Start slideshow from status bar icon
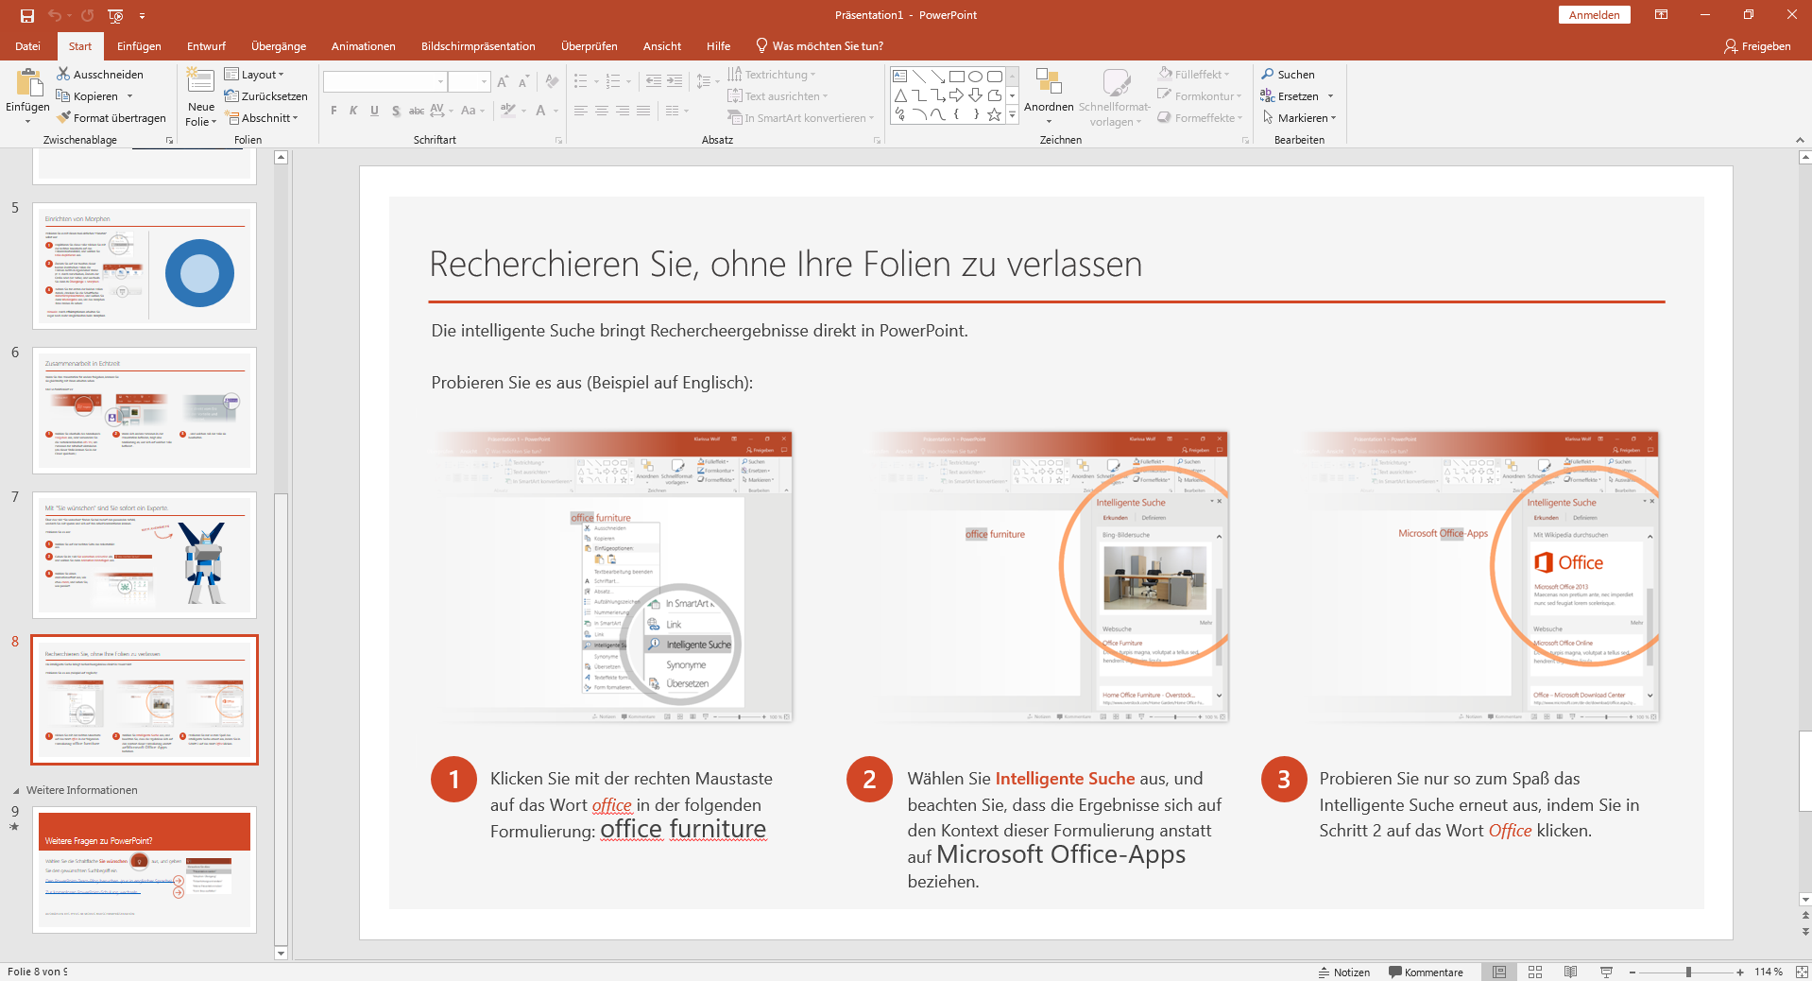 [1606, 972]
